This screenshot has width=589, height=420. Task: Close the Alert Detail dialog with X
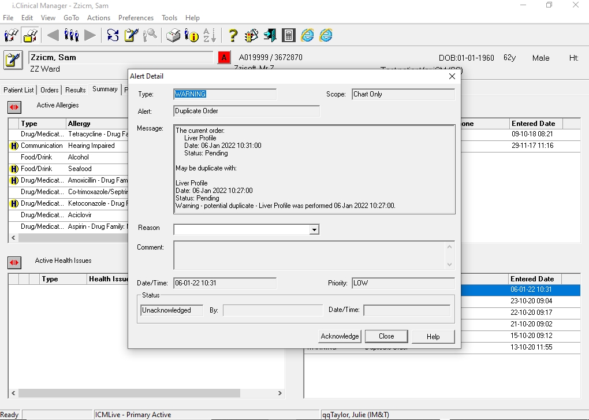coord(452,76)
